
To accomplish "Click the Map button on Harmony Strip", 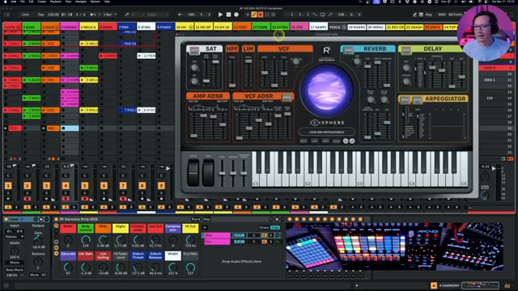I will [207, 219].
